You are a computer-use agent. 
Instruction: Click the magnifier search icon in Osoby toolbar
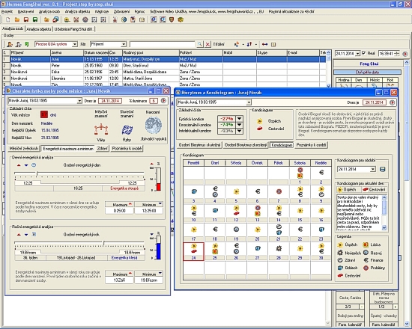[200, 44]
